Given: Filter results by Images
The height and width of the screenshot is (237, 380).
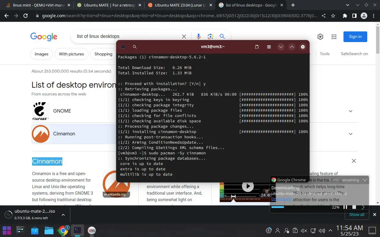Looking at the screenshot, I should 42,54.
